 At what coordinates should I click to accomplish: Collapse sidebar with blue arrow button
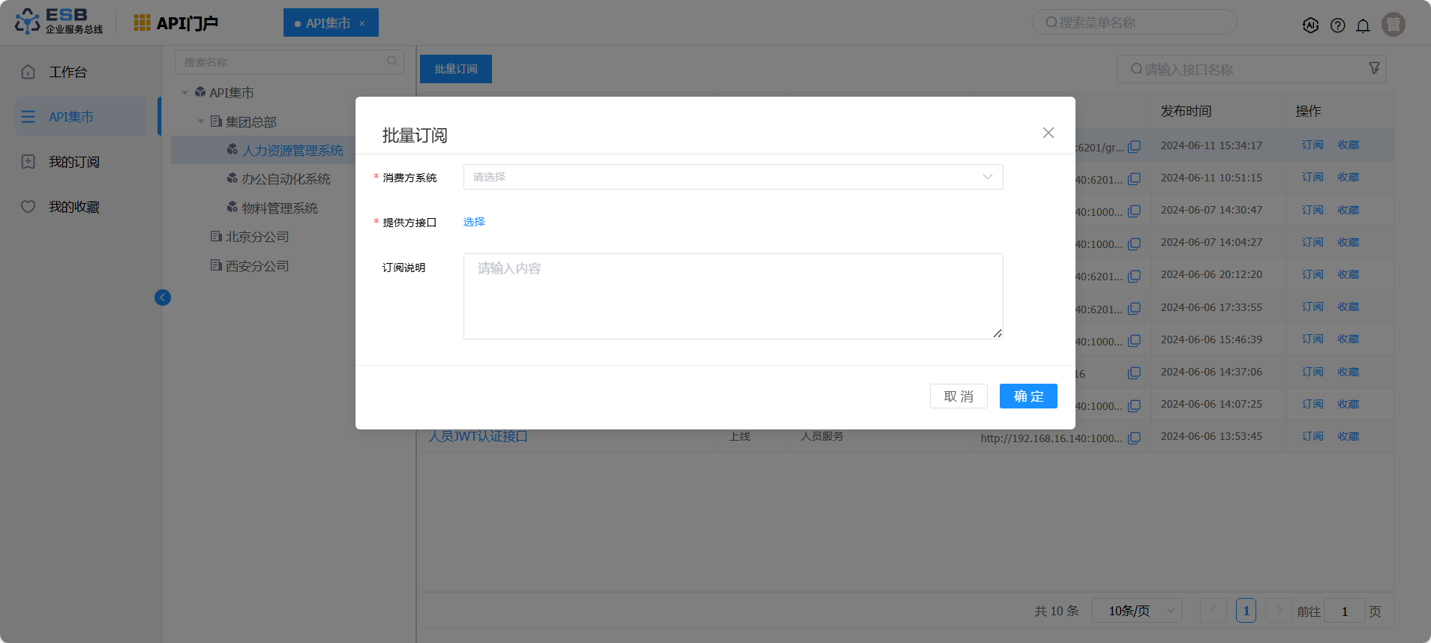[x=163, y=298]
